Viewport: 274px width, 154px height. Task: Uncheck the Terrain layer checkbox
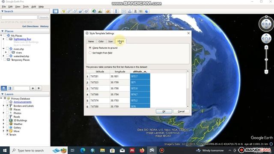7,134
